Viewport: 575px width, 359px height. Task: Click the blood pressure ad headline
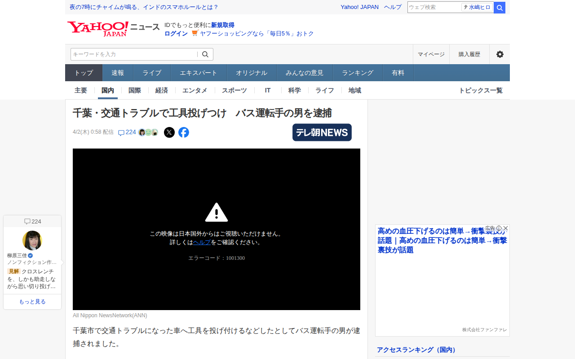[442, 241]
